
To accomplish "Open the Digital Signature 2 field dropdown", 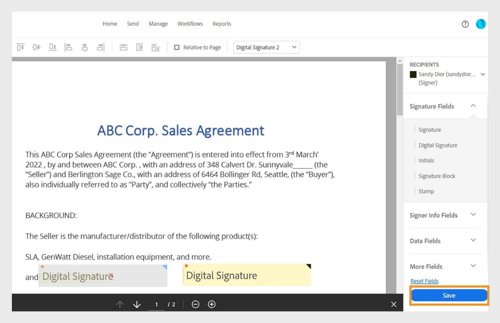I will coord(266,47).
